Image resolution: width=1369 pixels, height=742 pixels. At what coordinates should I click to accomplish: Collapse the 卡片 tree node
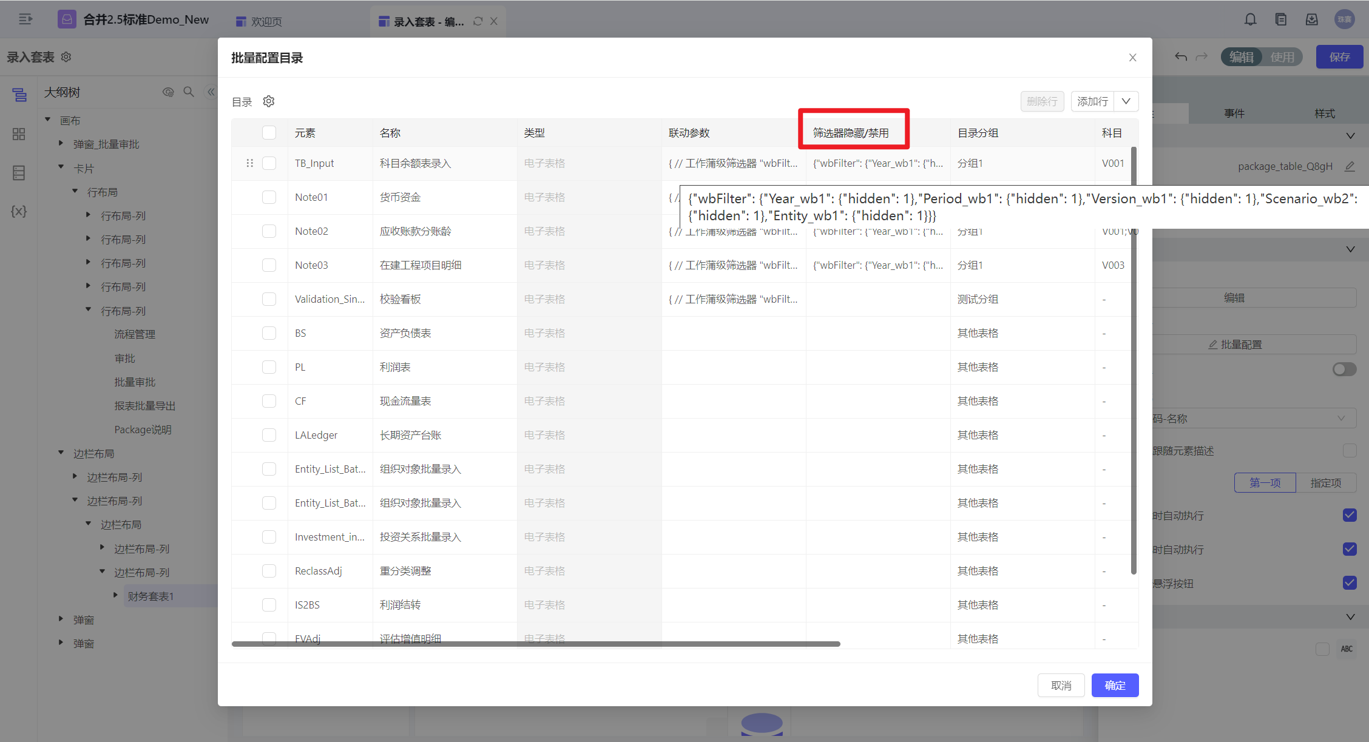point(61,167)
